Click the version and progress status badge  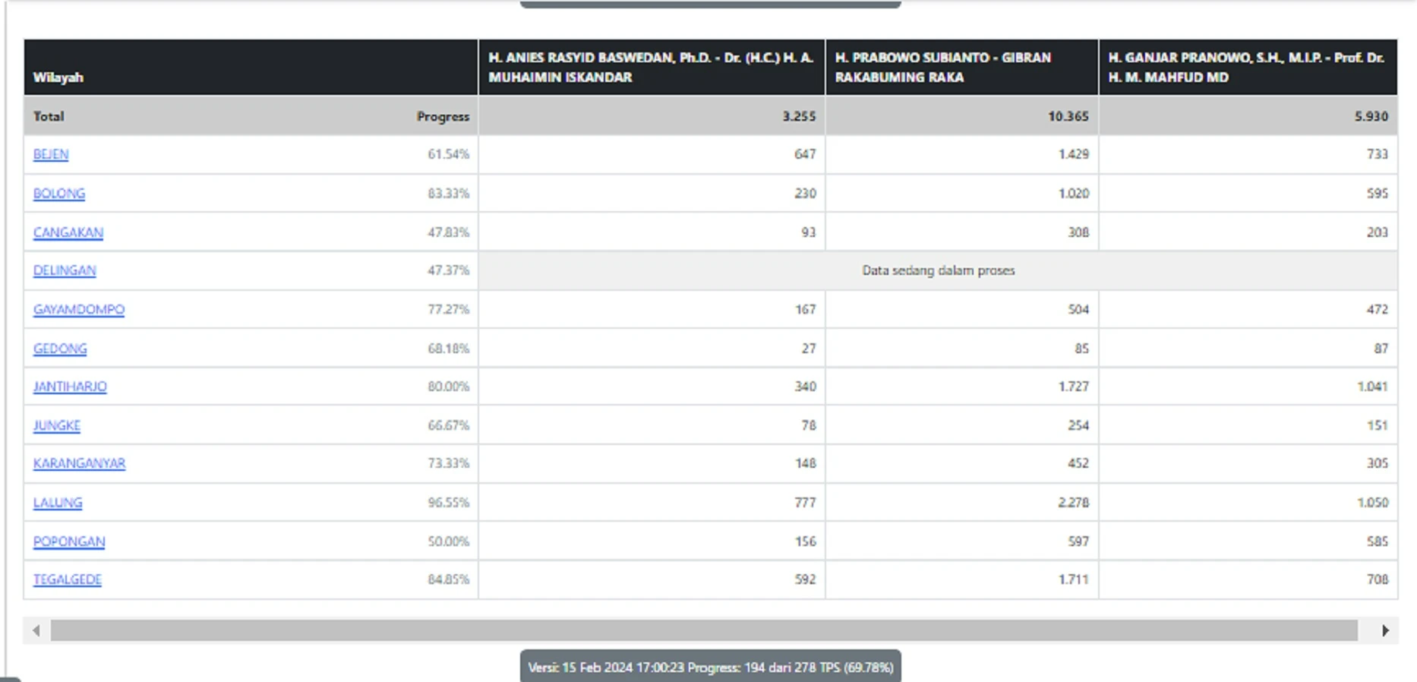click(711, 668)
